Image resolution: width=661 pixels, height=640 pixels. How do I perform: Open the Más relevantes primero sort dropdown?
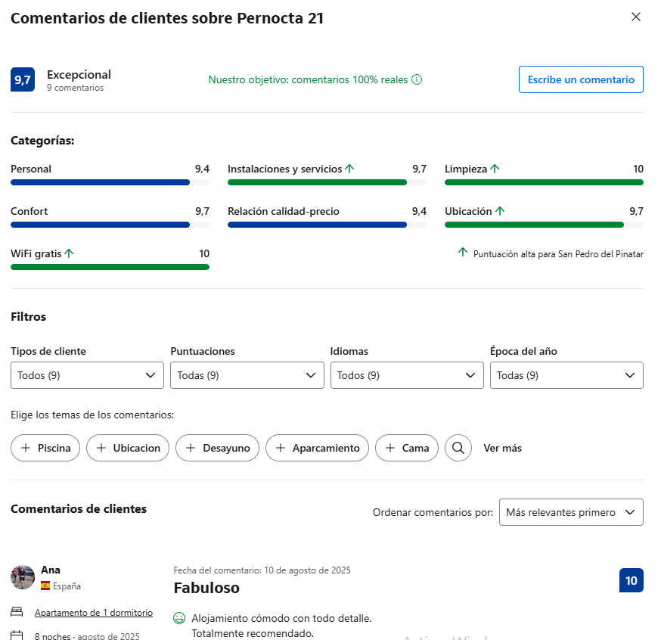coord(571,512)
